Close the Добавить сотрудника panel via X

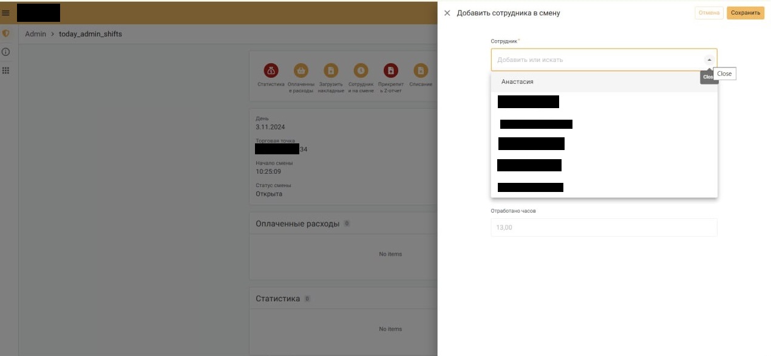tap(447, 13)
